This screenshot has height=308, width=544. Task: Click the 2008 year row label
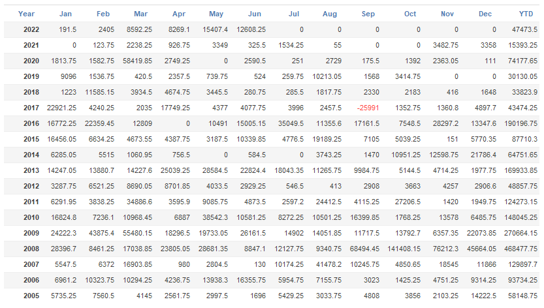30,249
